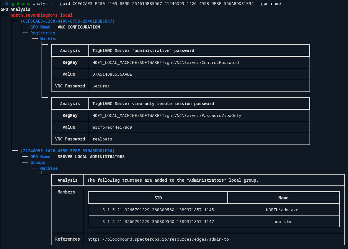The image size is (348, 249).
Task: Click the GPO Name label under SERVER LOCAL ADMINISTRATORS GUID
Action: point(40,157)
